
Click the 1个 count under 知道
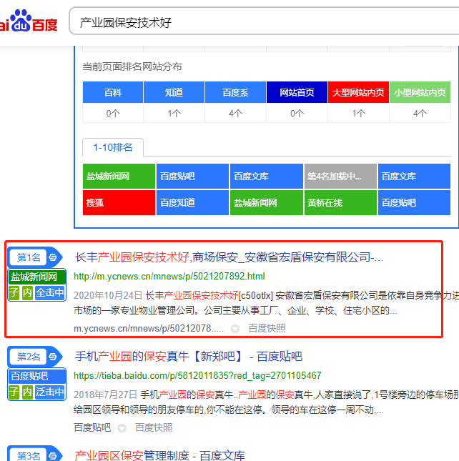point(174,113)
